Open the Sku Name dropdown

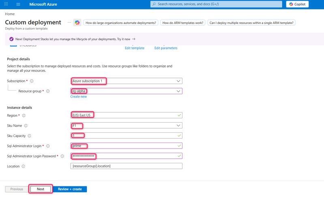point(126,126)
